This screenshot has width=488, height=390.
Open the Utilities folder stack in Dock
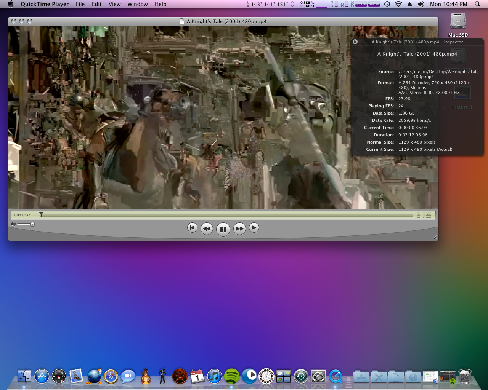click(379, 377)
